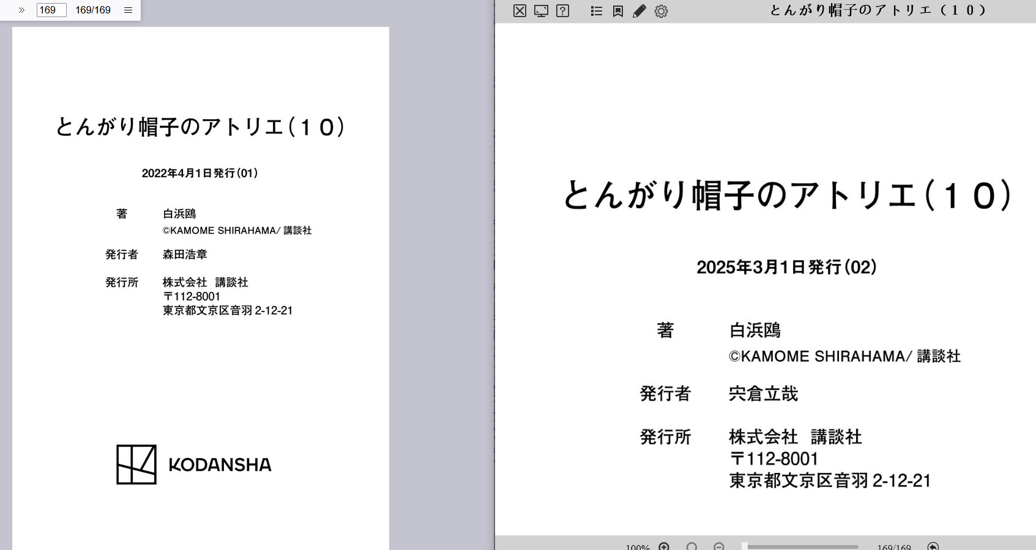Click the 2025年3月1日発行(02) text
Viewport: 1036px width, 550px height.
[787, 267]
